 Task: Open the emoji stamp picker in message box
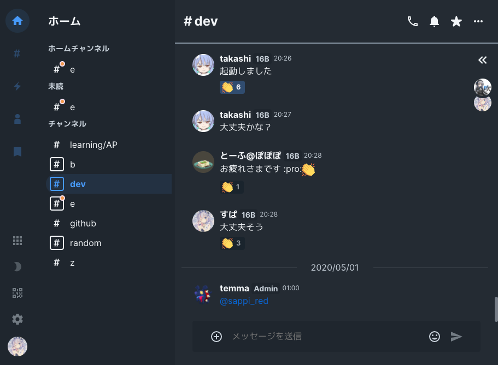434,337
